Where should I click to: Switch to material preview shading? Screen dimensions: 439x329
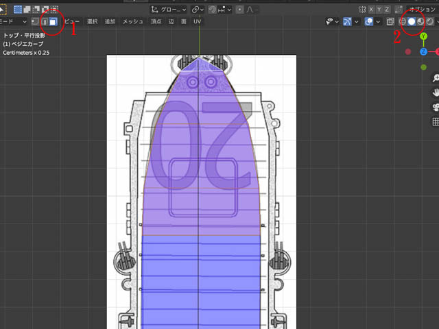(420, 21)
